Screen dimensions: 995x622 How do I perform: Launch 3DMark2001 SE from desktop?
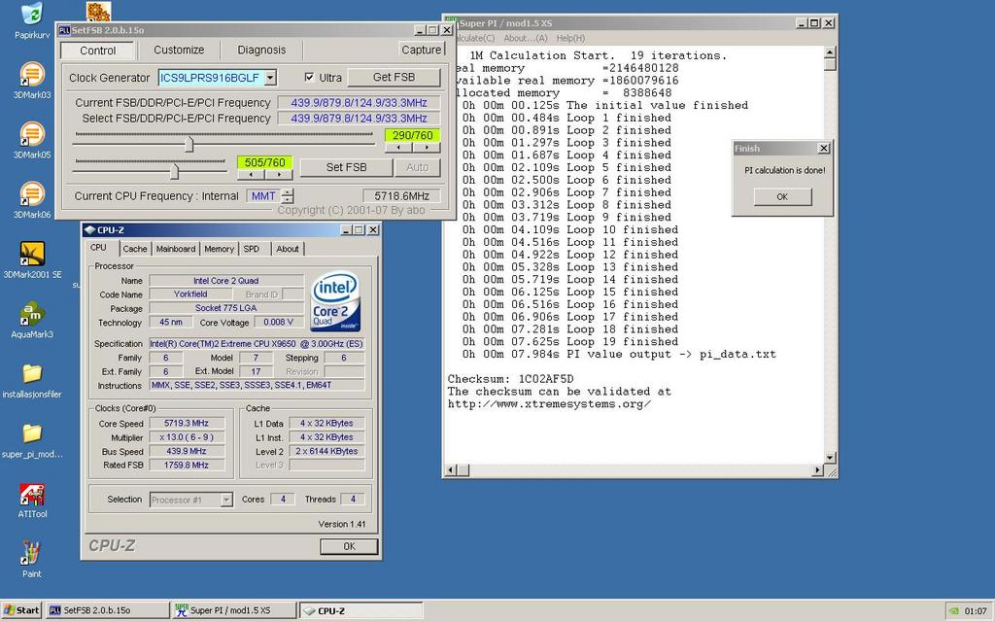(x=32, y=255)
